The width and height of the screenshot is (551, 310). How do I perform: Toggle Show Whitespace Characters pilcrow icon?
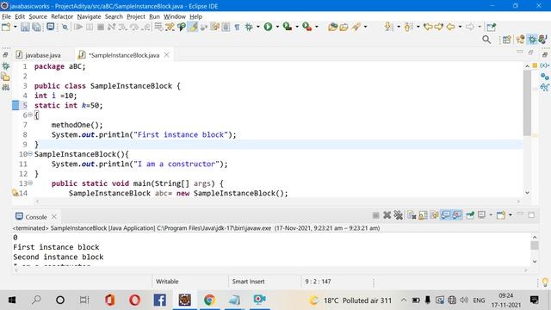point(238,27)
